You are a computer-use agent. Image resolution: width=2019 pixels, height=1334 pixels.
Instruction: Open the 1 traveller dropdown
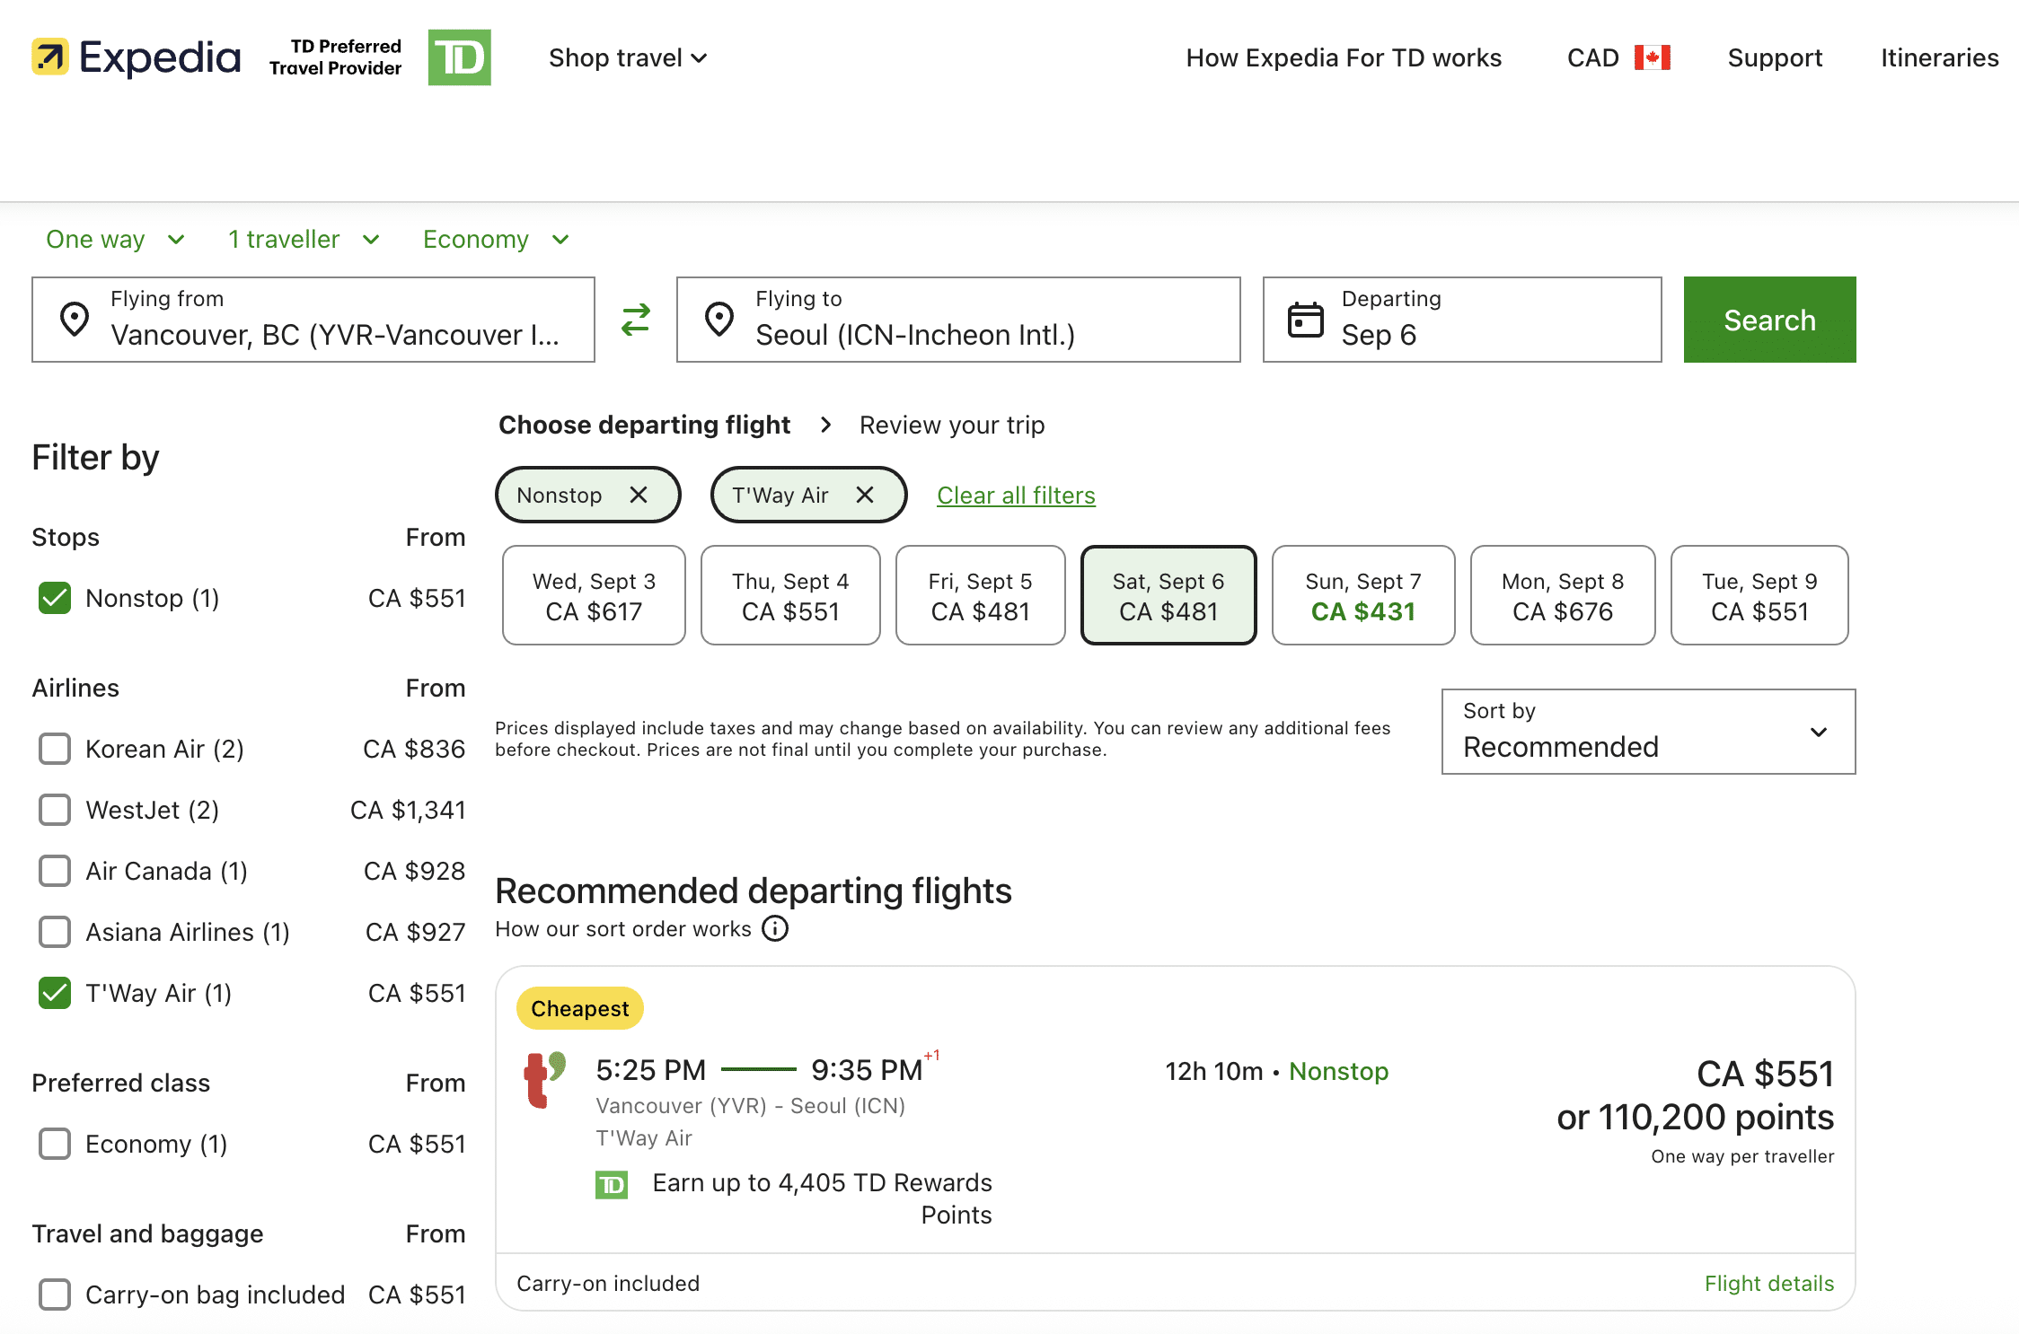tap(302, 239)
